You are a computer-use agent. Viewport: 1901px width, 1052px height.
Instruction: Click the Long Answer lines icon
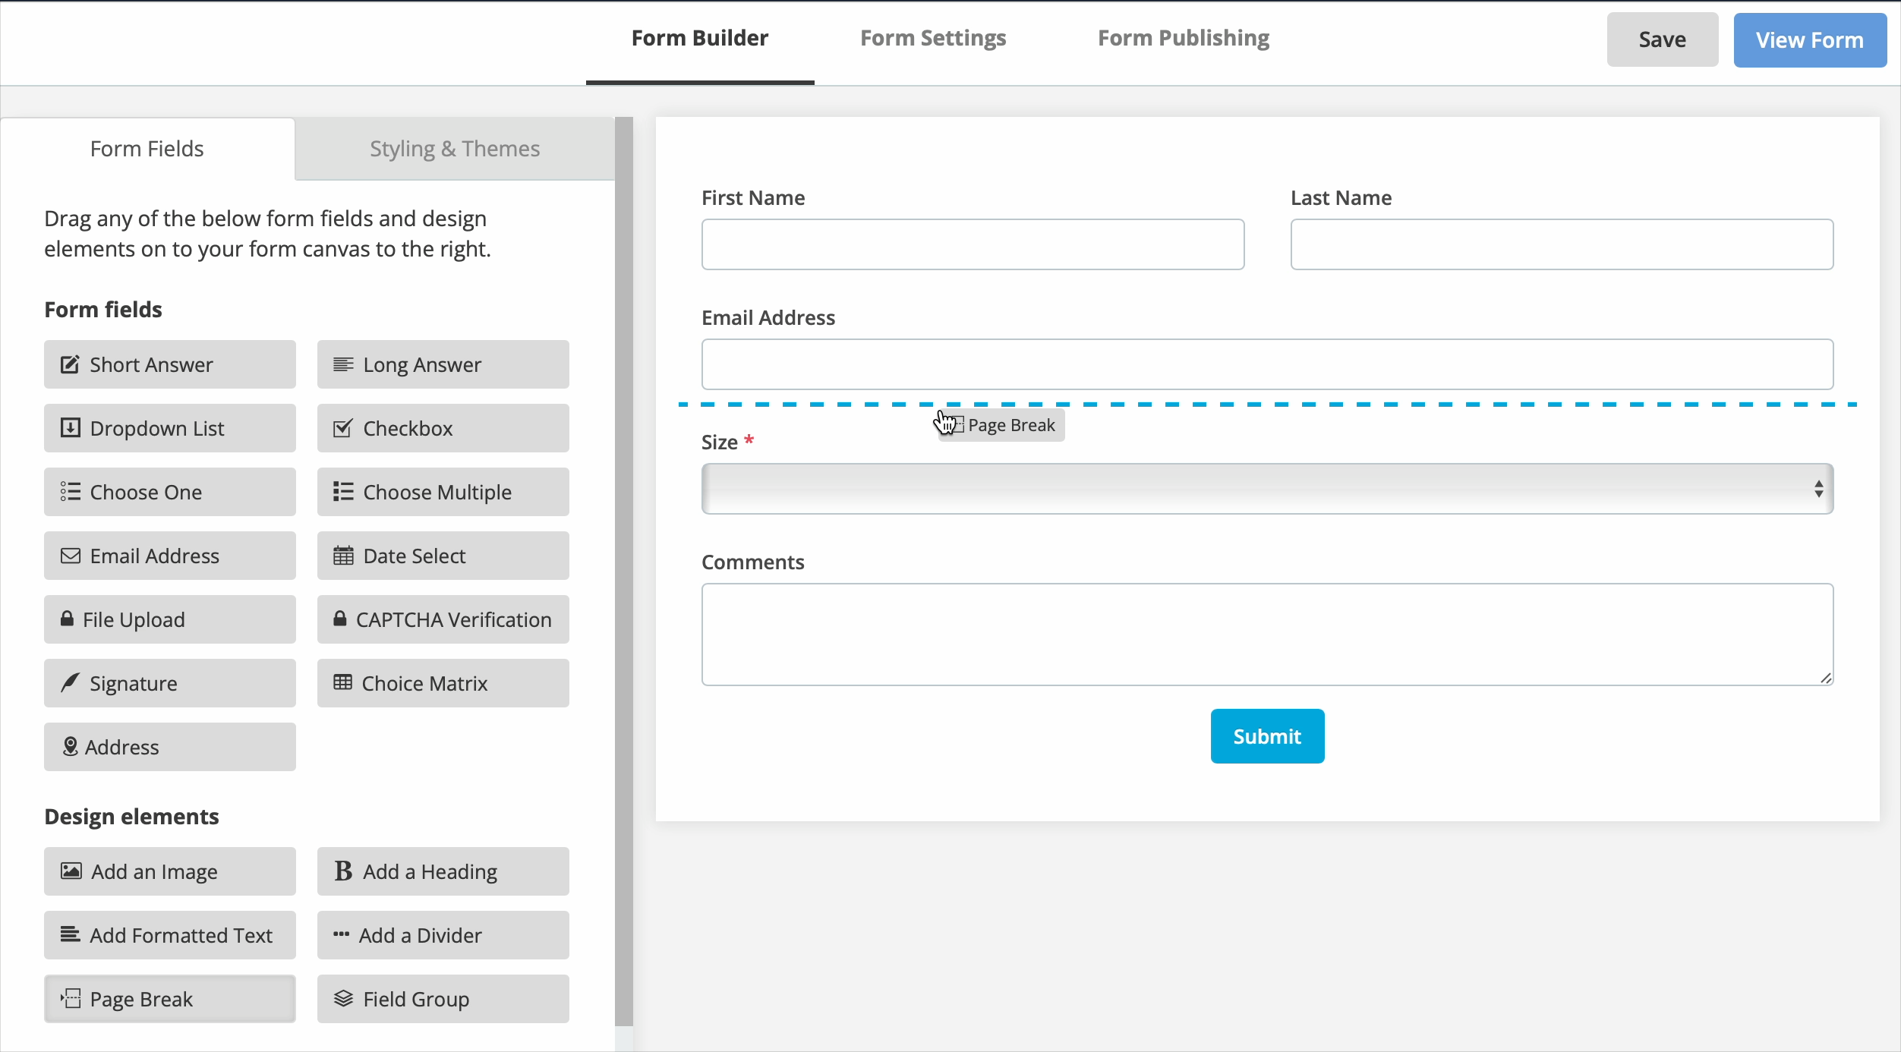343,364
